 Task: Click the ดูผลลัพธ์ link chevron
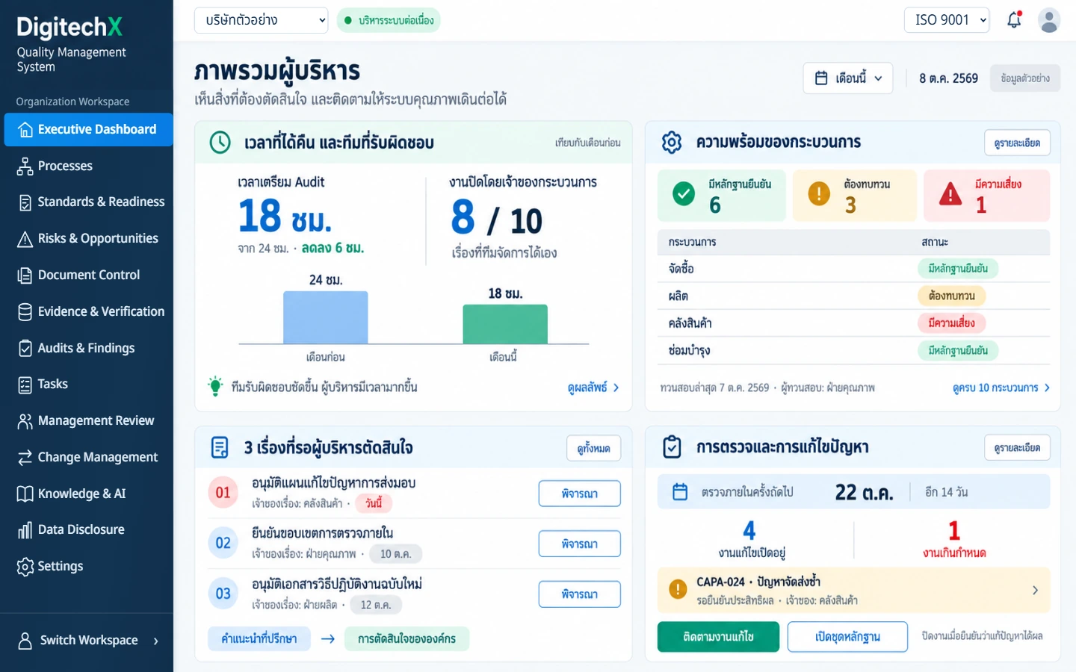(x=616, y=388)
